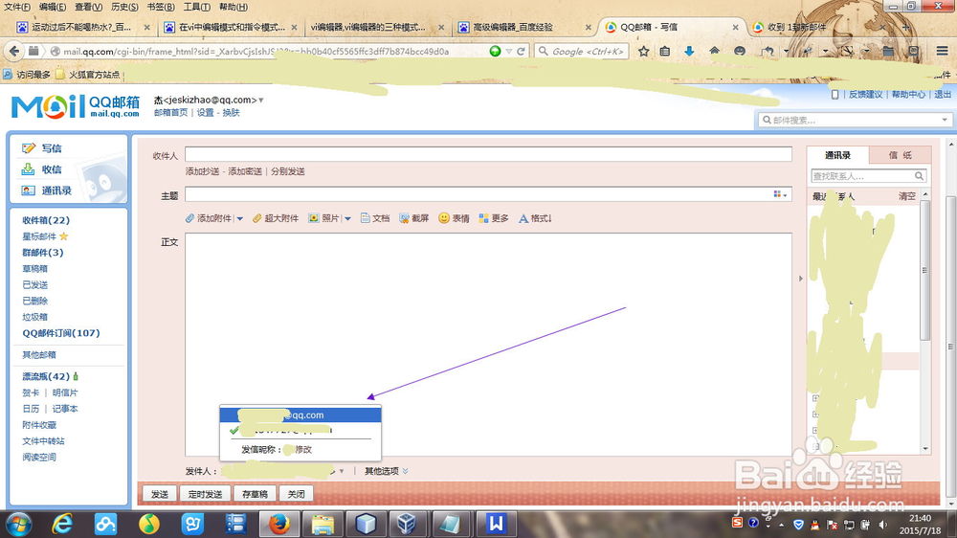Click the Screenshot (截屏) tool
The image size is (957, 538).
tap(414, 218)
